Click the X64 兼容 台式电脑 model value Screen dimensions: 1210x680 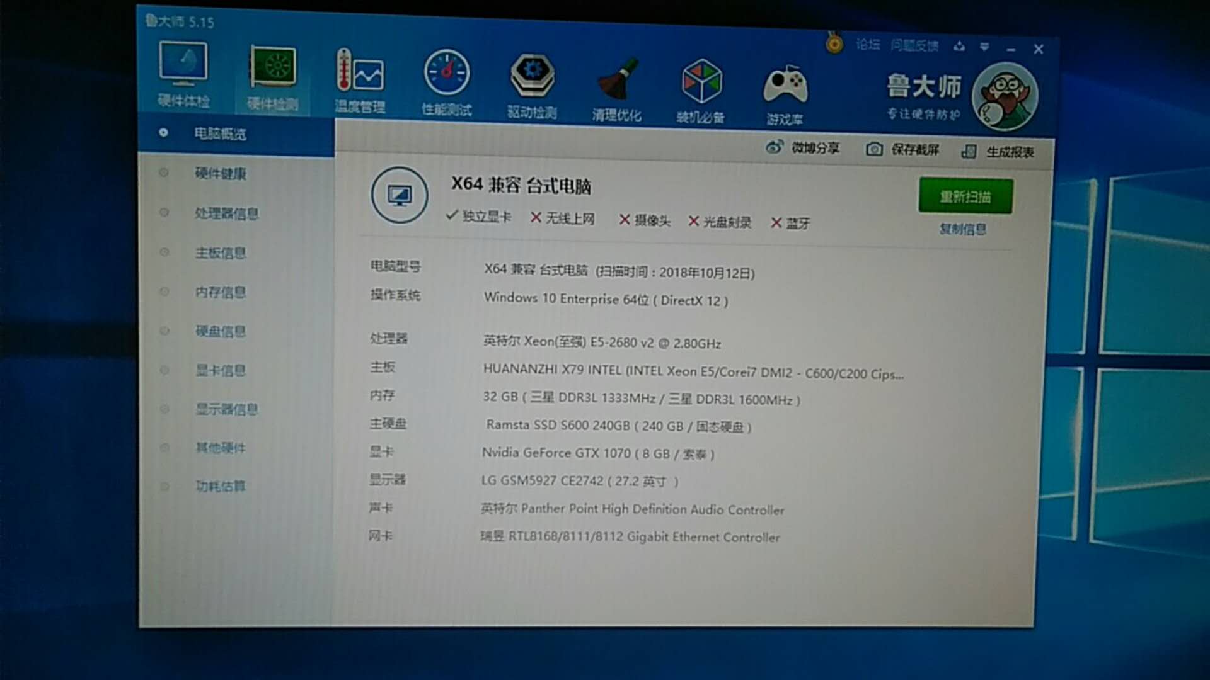[x=619, y=271]
